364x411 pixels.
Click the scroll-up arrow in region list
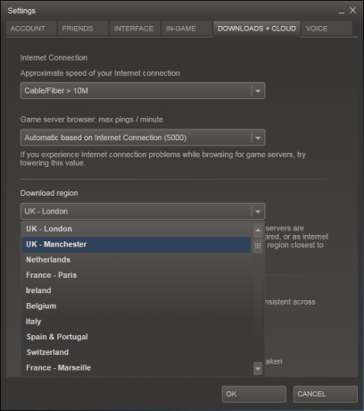pyautogui.click(x=258, y=231)
